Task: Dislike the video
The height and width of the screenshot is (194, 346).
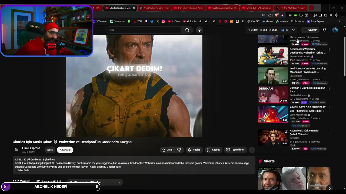Action: [x=179, y=150]
